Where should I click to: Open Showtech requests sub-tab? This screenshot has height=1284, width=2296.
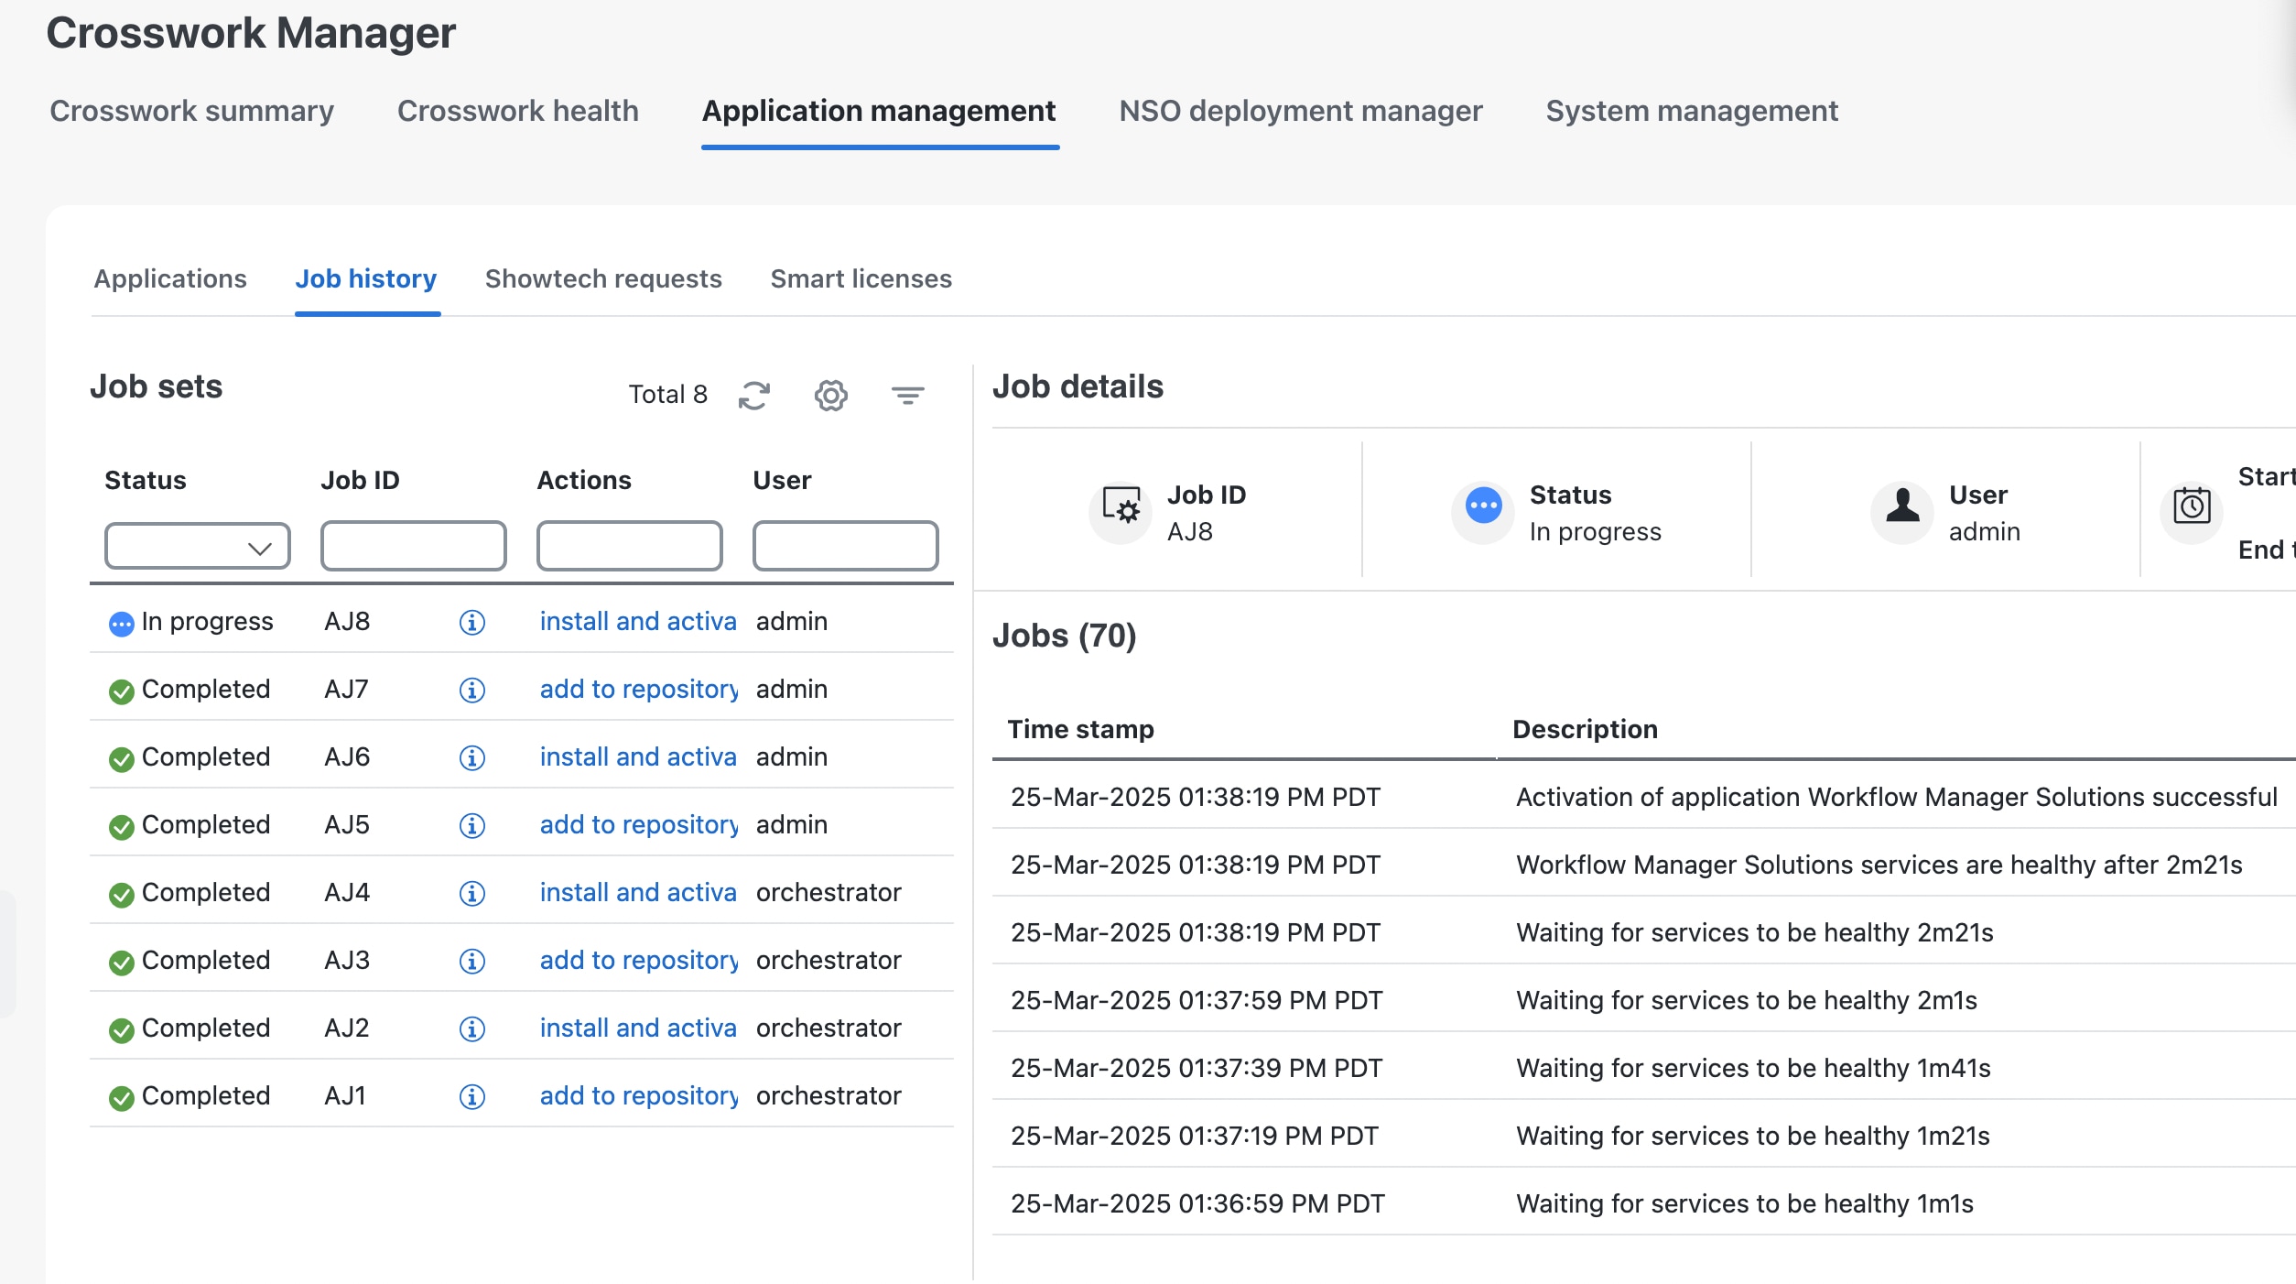point(603,278)
